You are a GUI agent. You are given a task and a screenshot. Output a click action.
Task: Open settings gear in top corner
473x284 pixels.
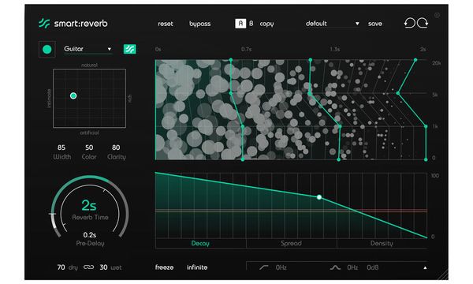437,15
